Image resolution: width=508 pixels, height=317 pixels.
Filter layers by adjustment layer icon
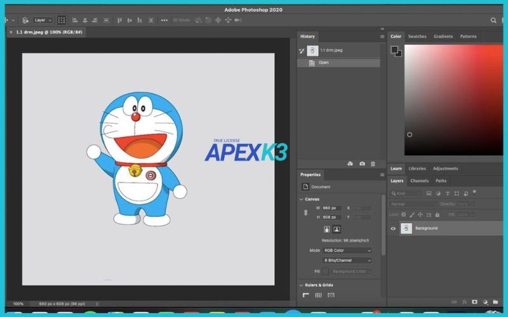(x=438, y=193)
